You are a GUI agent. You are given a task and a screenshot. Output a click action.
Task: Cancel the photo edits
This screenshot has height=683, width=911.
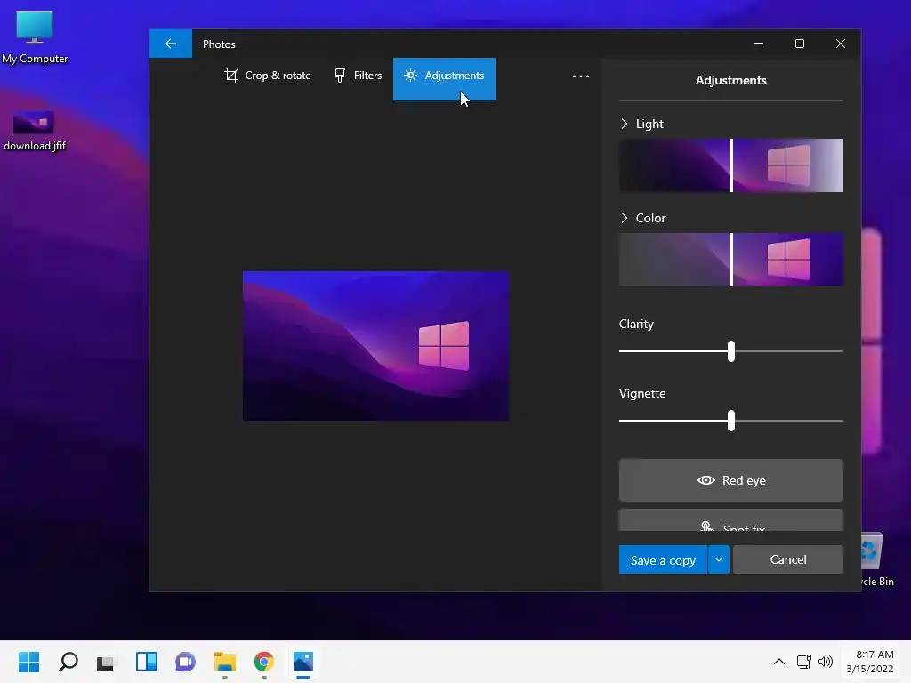(788, 559)
